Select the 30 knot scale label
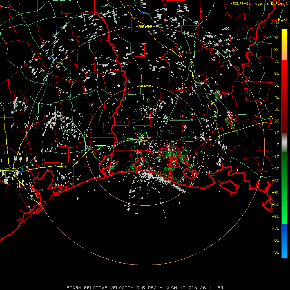 277,109
